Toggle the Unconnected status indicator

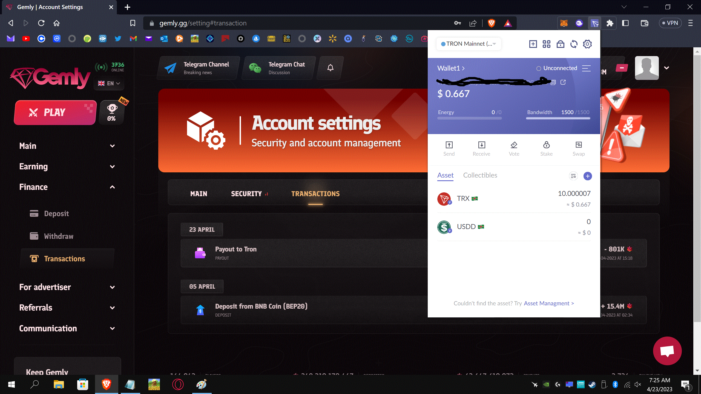click(556, 68)
